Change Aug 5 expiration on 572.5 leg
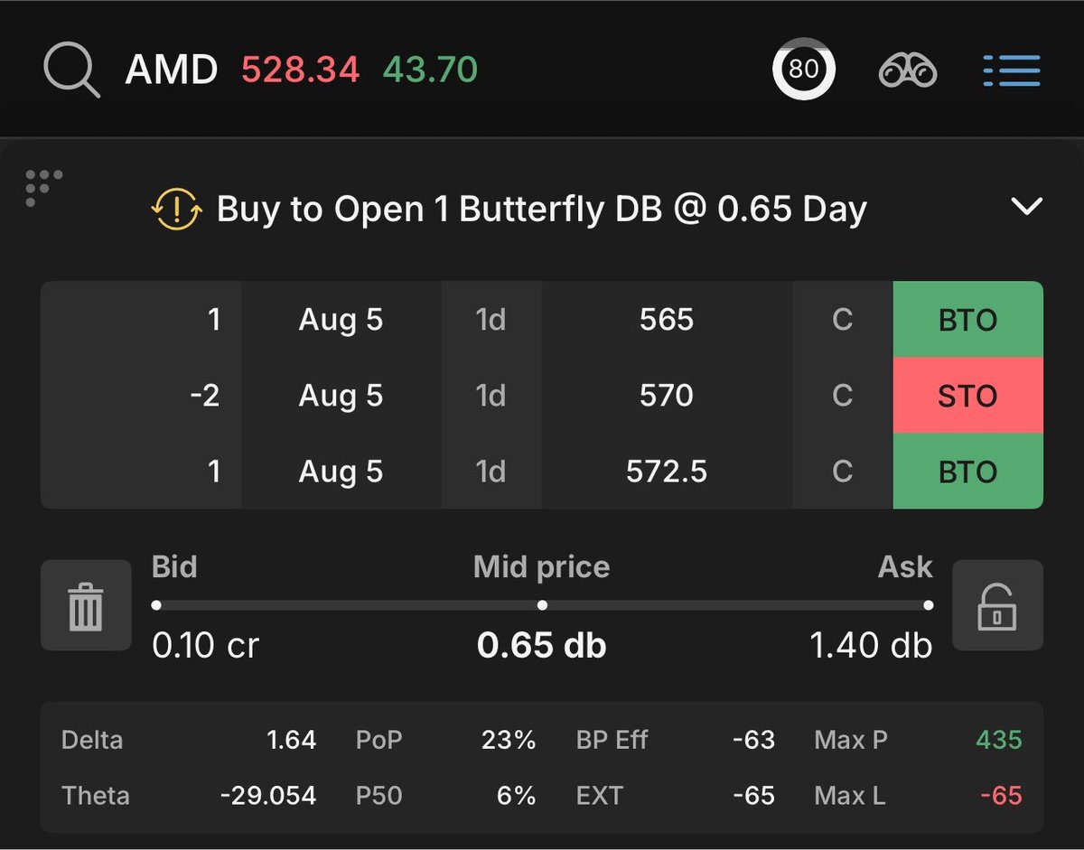 [x=341, y=472]
